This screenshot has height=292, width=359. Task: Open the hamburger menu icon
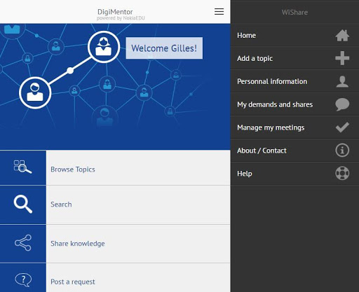[219, 11]
